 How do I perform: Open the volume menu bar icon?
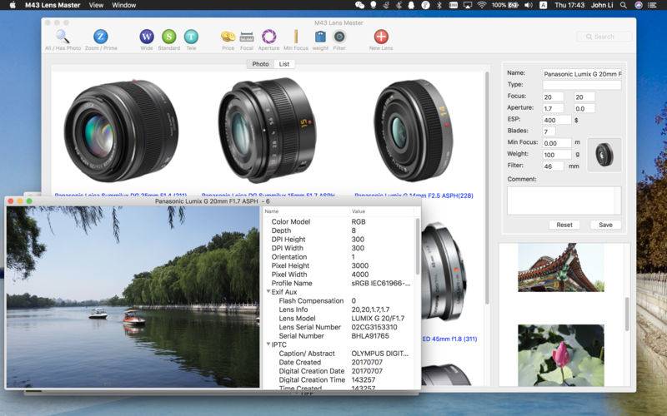click(529, 5)
